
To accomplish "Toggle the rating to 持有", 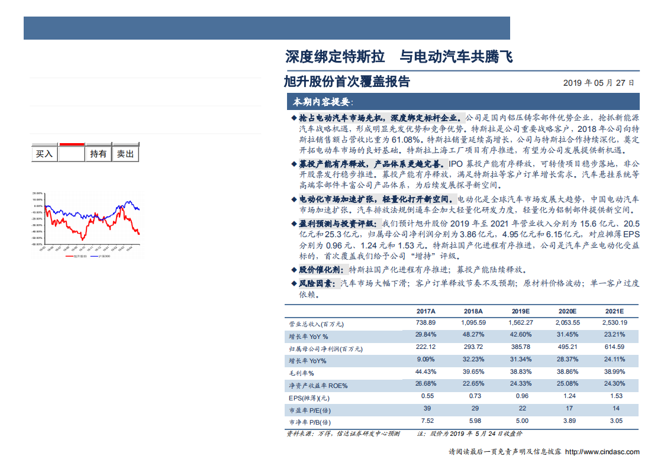I will [x=98, y=153].
